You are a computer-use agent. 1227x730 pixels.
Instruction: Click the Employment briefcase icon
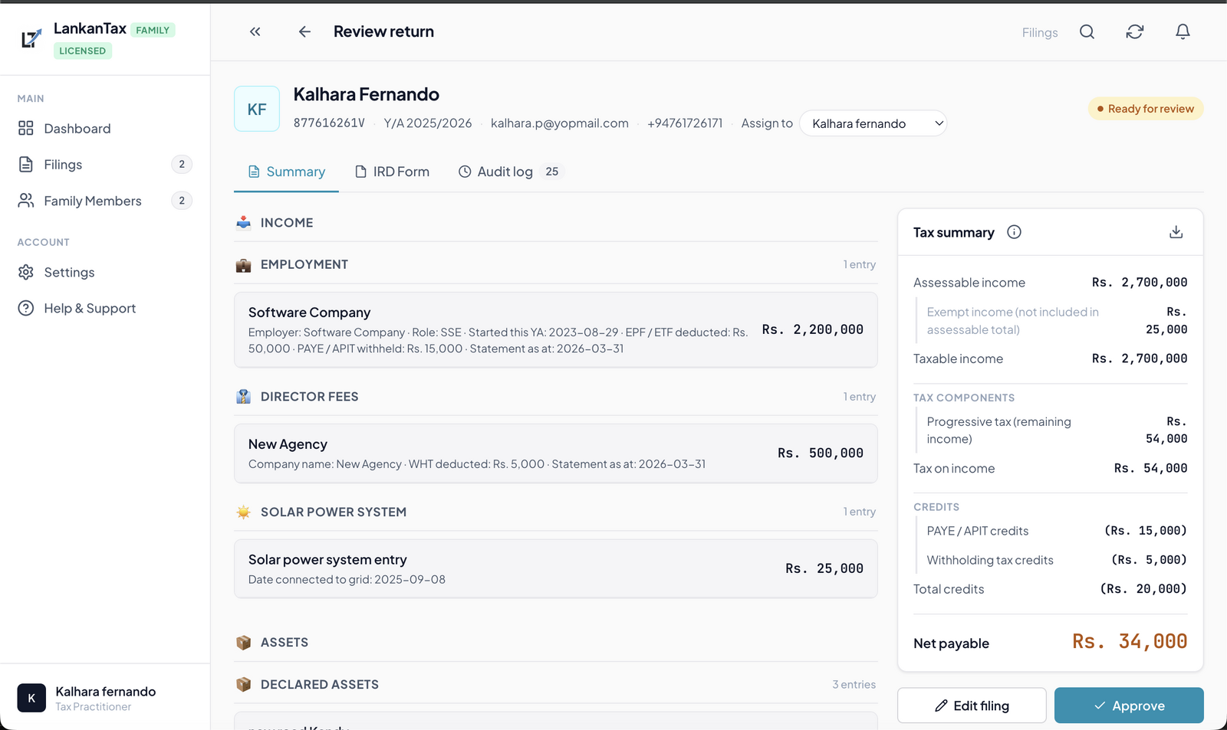point(243,265)
